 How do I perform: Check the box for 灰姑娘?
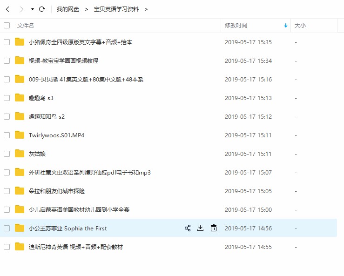[x=7, y=154]
